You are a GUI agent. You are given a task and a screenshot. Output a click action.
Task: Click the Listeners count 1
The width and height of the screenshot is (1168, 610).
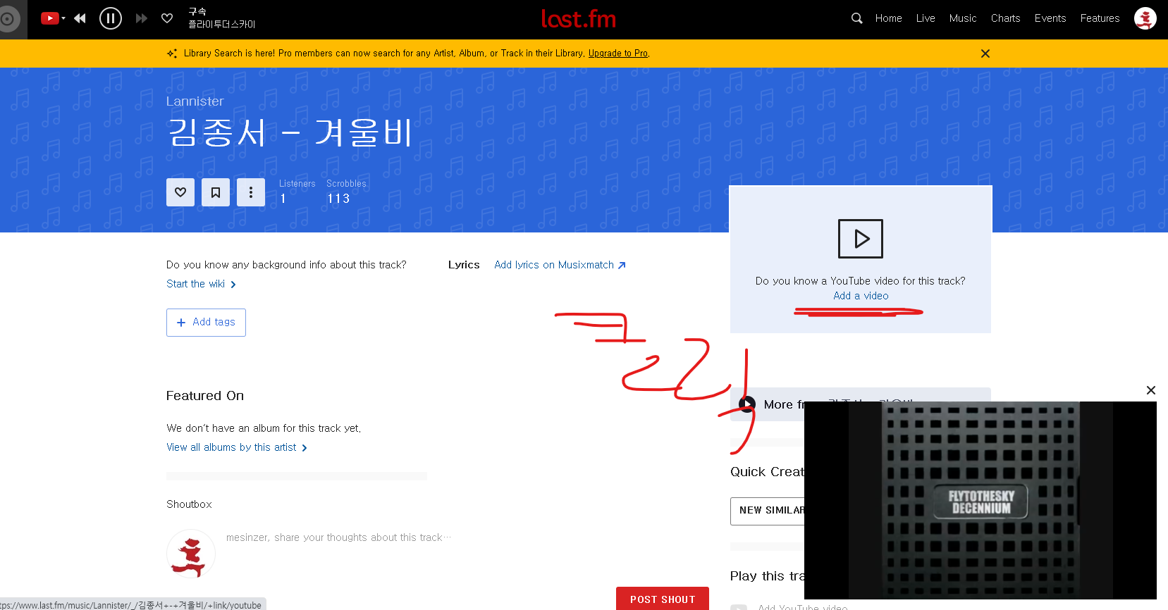[x=283, y=199]
